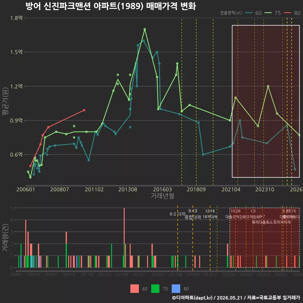This screenshot has height=303, width=303.
Task: Toggle the red 80 line legend entry at top
Action: [x=292, y=13]
